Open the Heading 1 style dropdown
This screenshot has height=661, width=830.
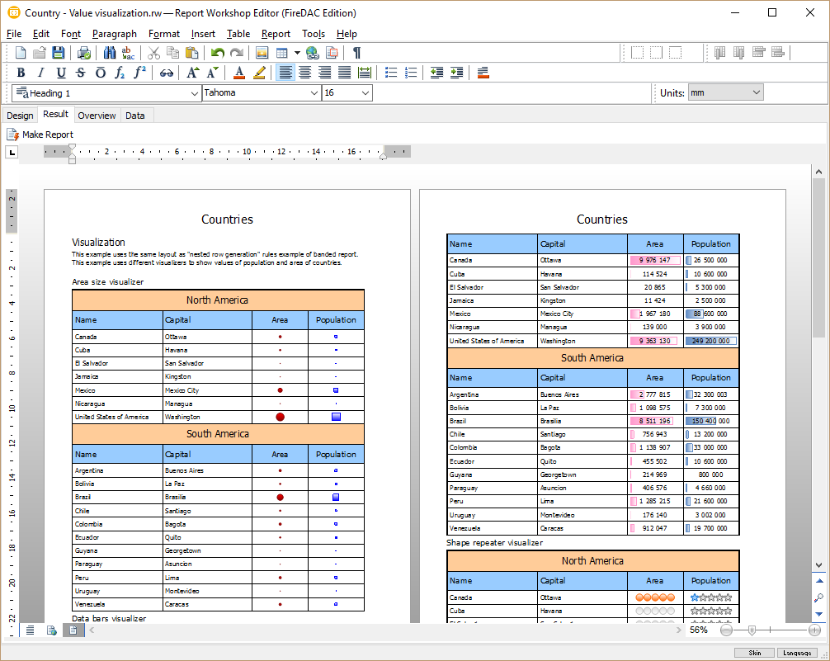click(x=193, y=93)
